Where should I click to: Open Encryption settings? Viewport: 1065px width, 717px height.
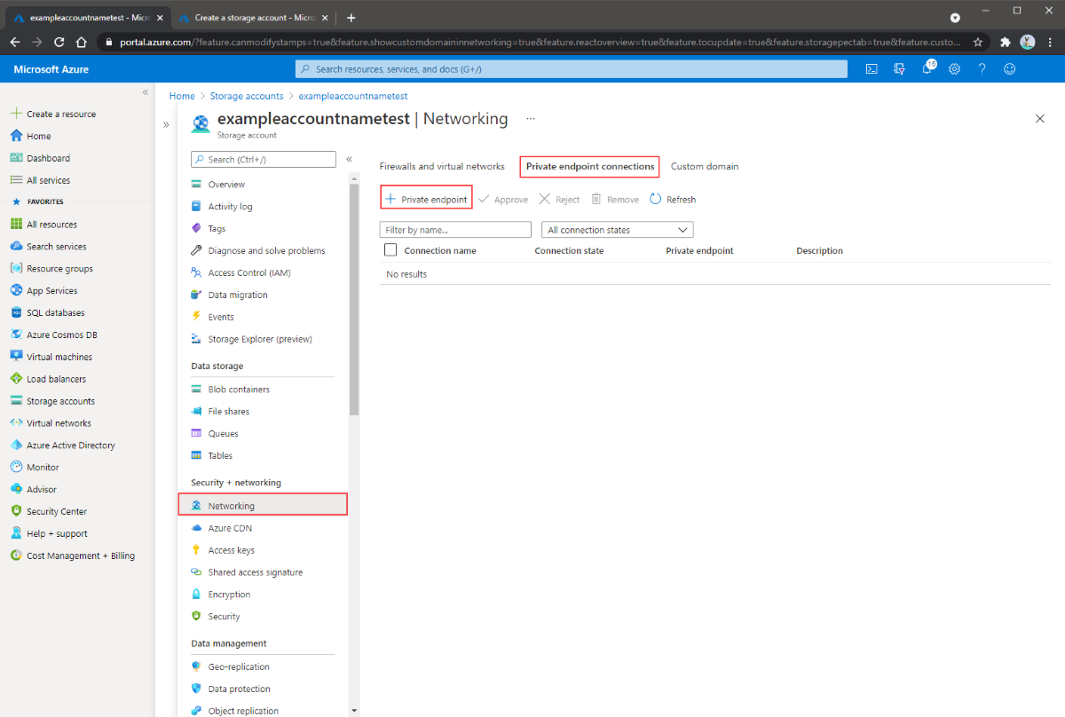[x=229, y=594]
